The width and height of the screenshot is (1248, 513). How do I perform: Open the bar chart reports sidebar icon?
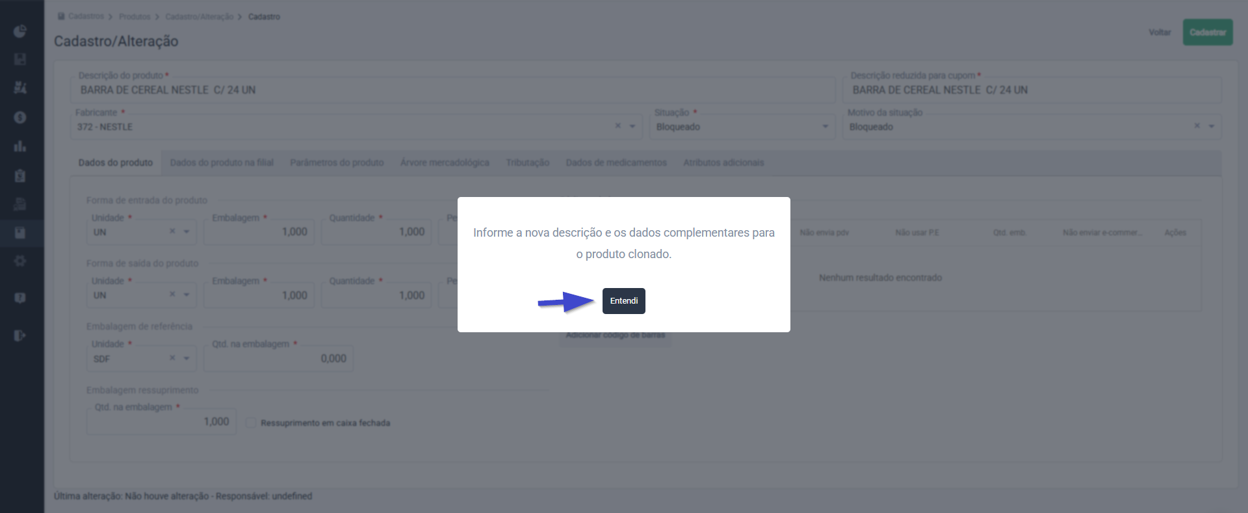20,146
